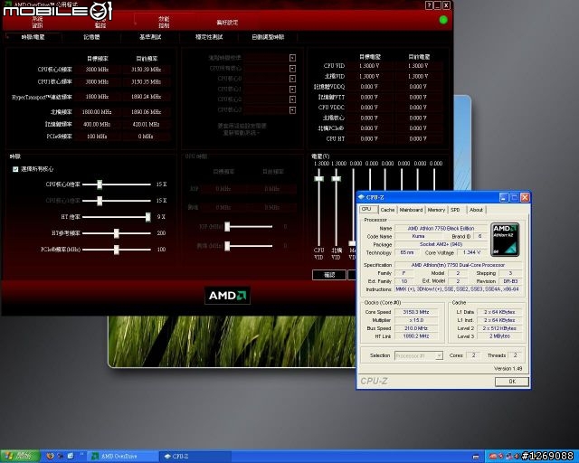
Task: Click the HT參考頻率 slider handle
Action: (117, 233)
